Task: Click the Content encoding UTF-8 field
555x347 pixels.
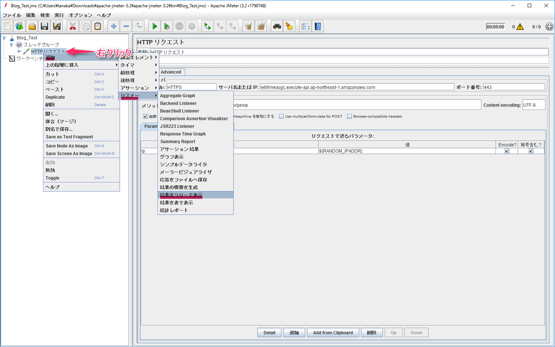Action: [x=534, y=105]
